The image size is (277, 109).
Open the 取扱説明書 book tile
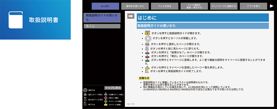pyautogui.click(x=35, y=20)
